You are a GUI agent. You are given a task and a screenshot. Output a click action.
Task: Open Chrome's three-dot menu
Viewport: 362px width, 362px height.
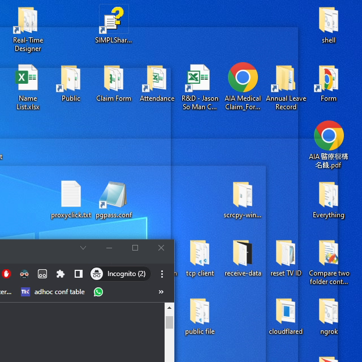[162, 274]
